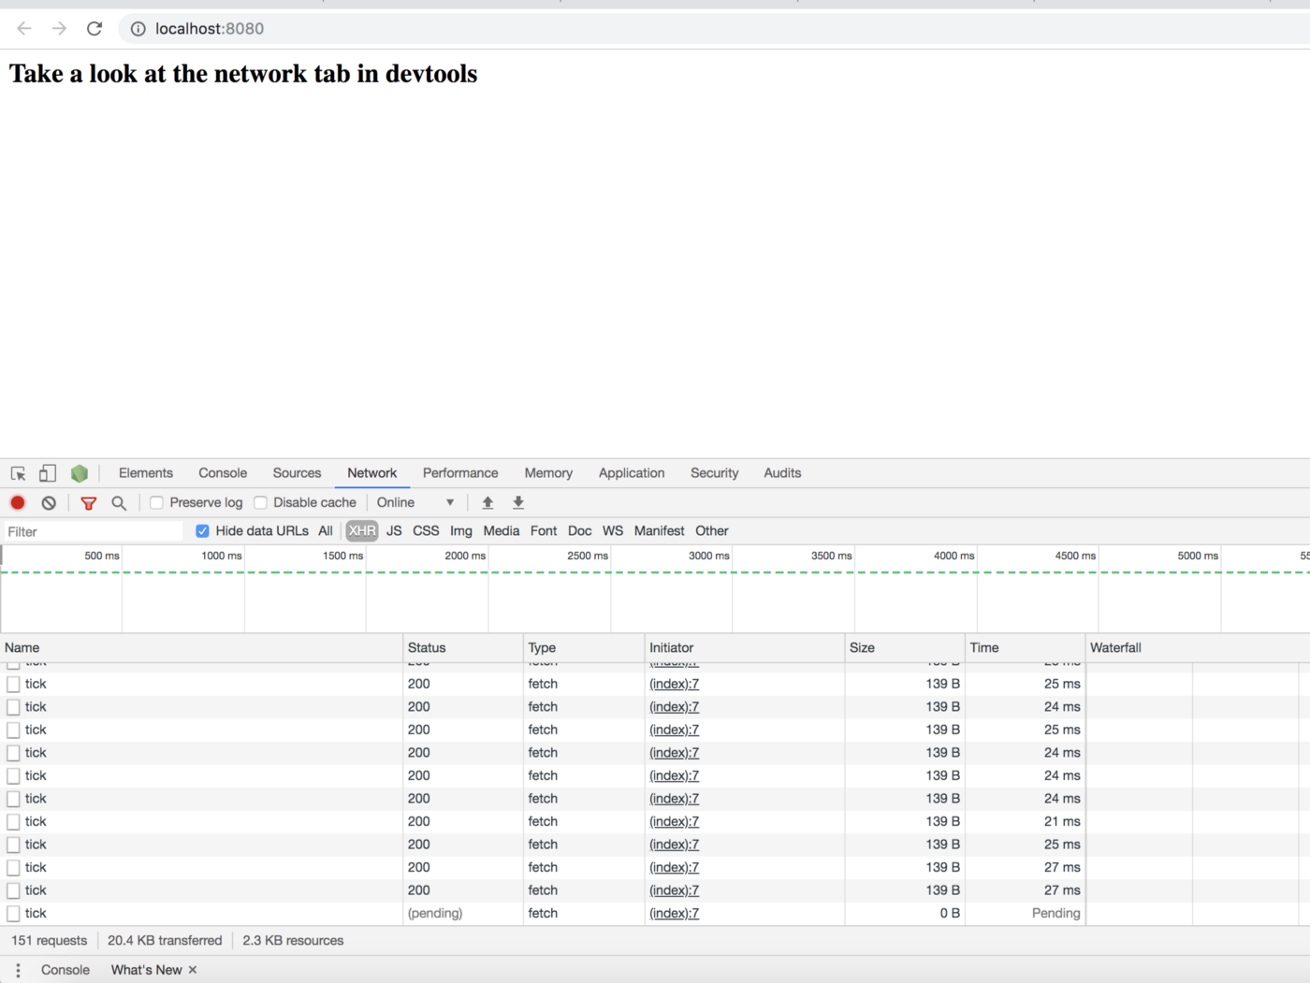Filter requests by WS
1310x983 pixels.
pyautogui.click(x=613, y=530)
